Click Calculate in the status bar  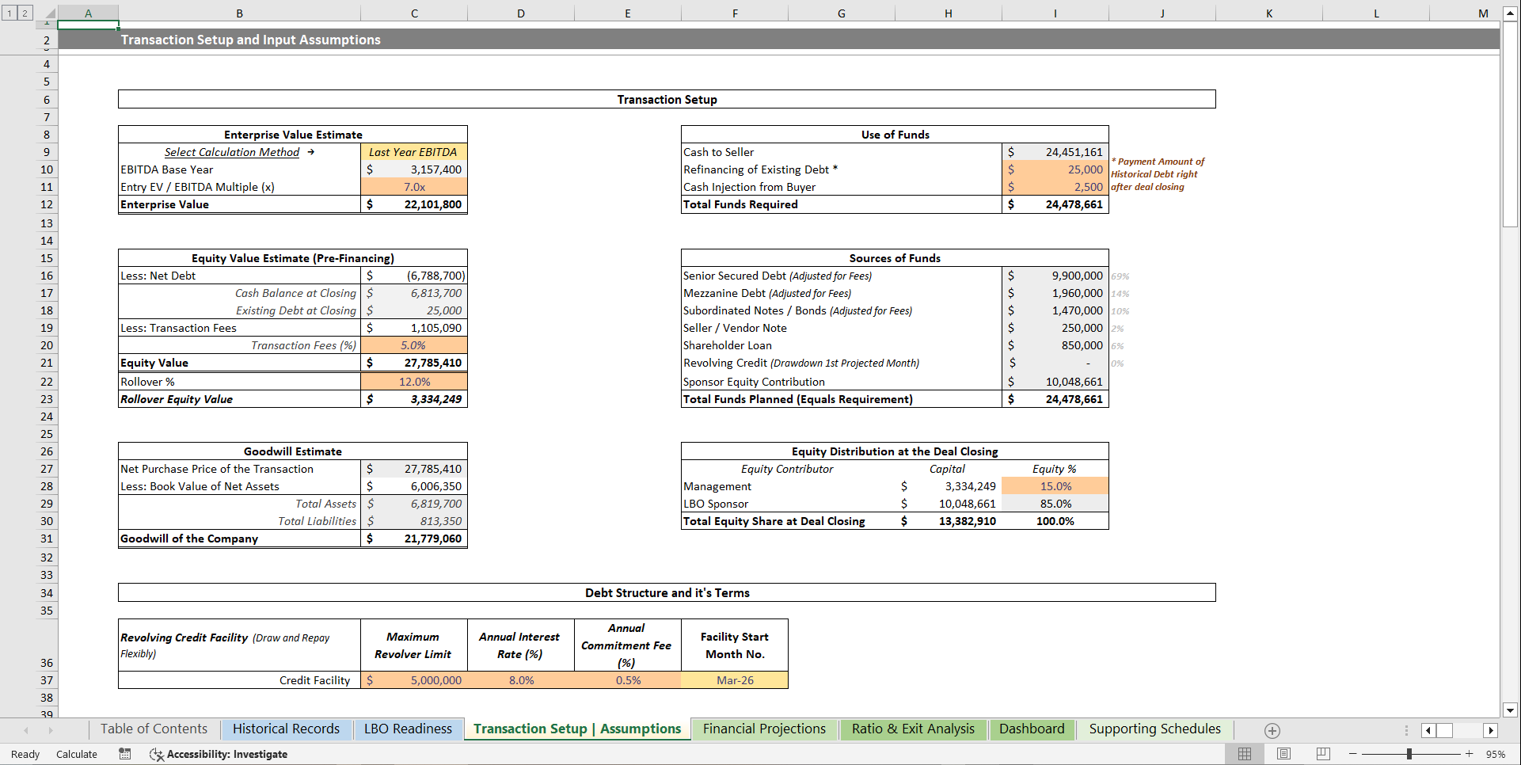tap(76, 754)
